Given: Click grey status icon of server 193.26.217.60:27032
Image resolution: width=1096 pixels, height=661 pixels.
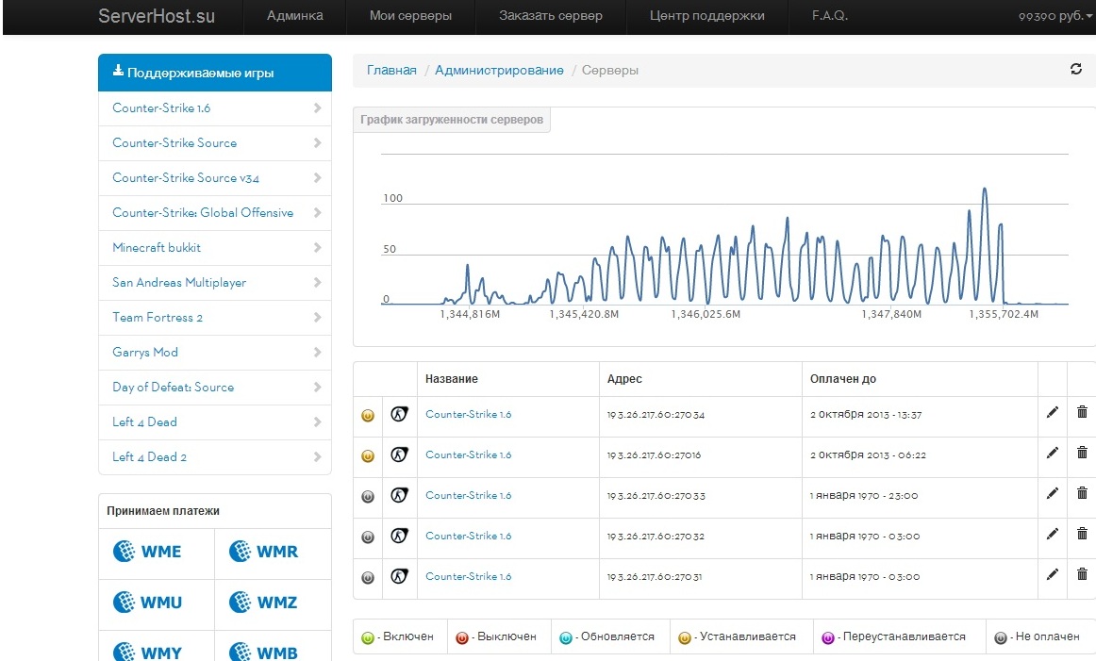Looking at the screenshot, I should 368,537.
